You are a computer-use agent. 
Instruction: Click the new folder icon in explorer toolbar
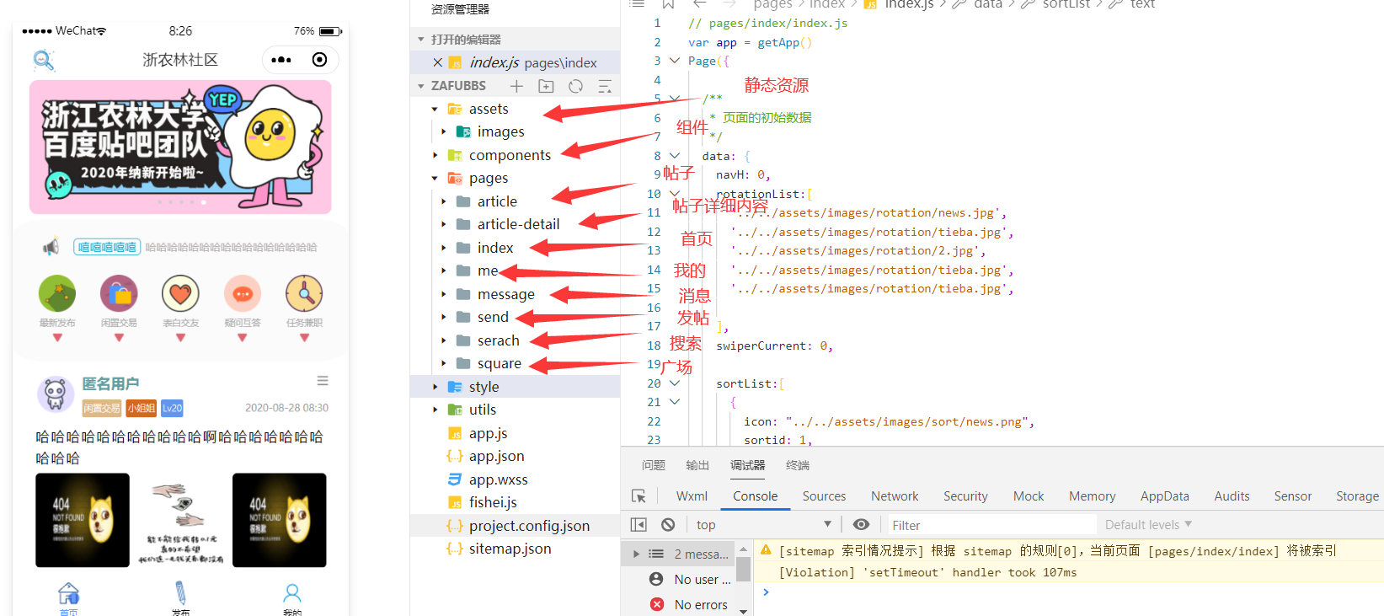(x=546, y=86)
